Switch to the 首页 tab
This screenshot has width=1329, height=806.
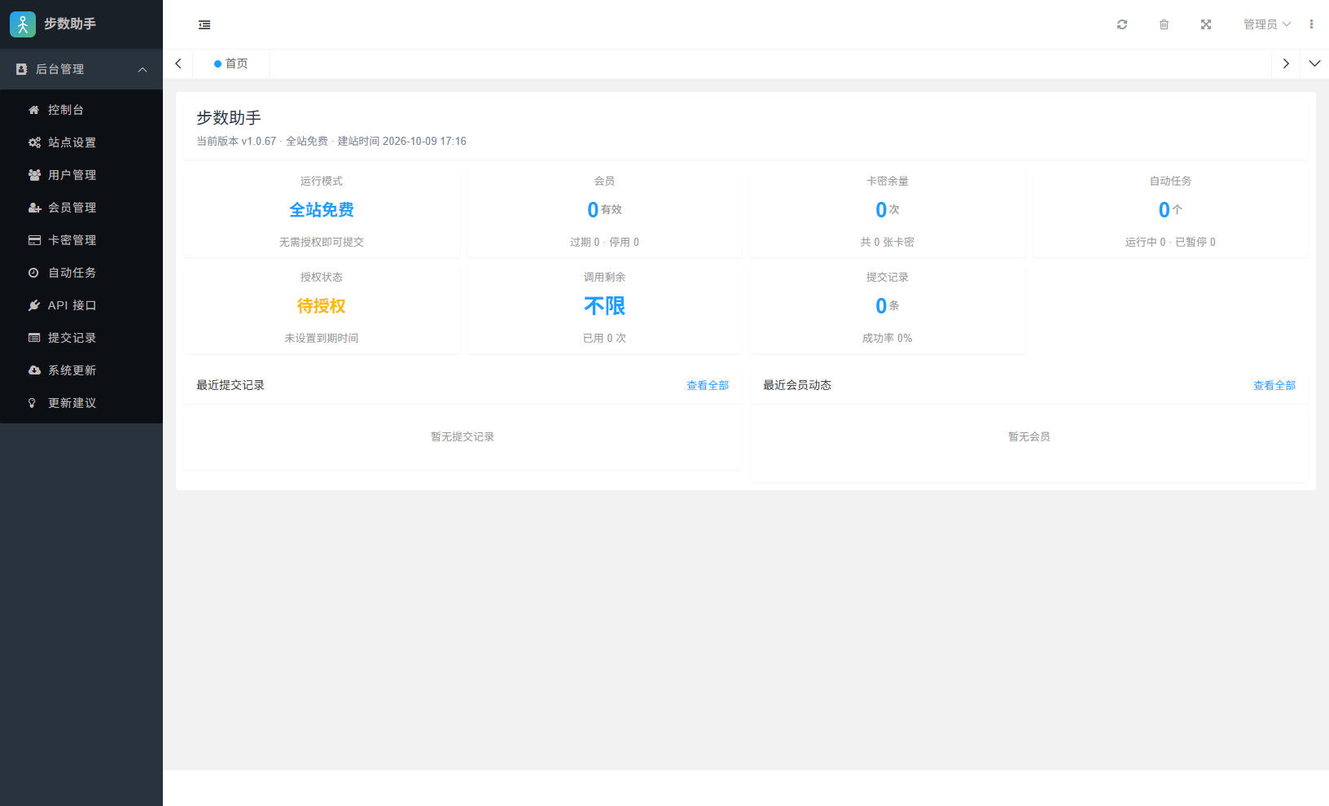(x=231, y=64)
